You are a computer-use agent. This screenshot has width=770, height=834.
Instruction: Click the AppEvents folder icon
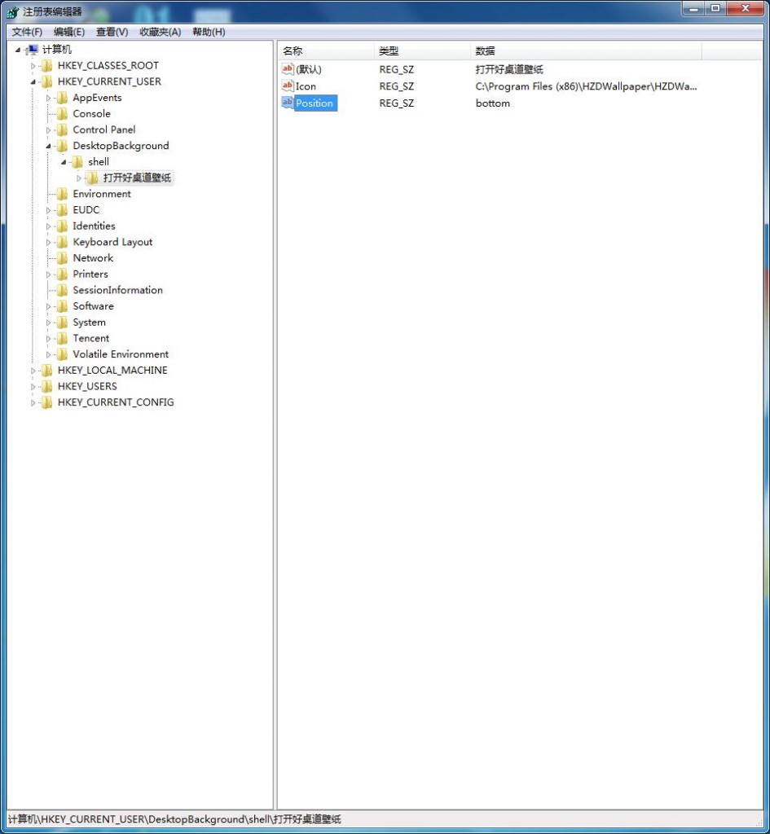[62, 98]
